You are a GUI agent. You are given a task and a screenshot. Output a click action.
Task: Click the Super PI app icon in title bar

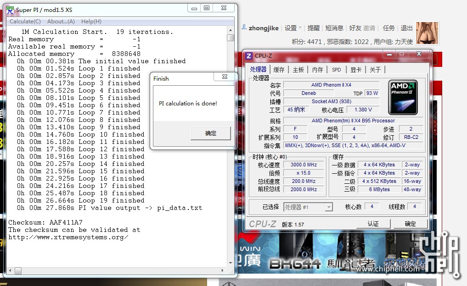(10, 10)
